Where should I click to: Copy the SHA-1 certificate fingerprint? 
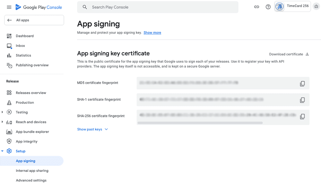click(302, 100)
